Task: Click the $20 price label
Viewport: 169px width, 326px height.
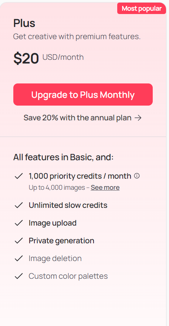Action: click(x=26, y=58)
